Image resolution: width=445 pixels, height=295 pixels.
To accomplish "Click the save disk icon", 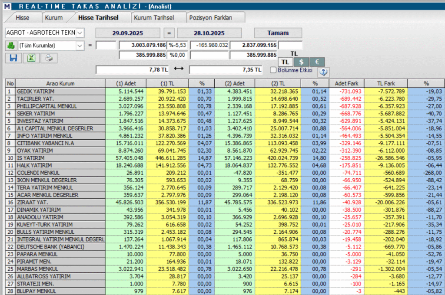I will click(13, 58).
